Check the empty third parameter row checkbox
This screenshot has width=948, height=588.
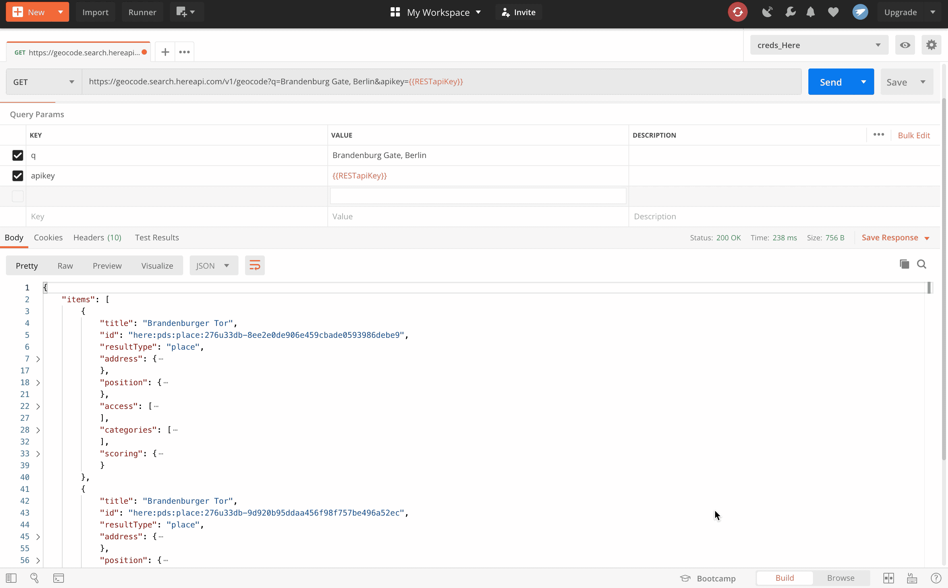pos(17,196)
